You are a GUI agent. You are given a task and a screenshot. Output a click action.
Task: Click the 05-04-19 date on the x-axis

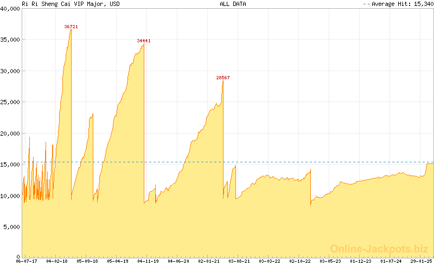tap(118, 261)
